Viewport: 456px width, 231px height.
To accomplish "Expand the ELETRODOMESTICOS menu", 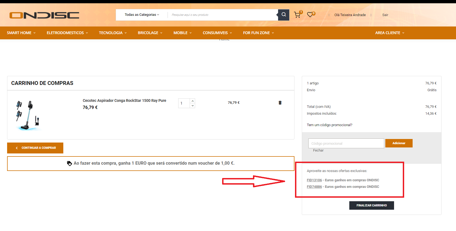I will [67, 33].
